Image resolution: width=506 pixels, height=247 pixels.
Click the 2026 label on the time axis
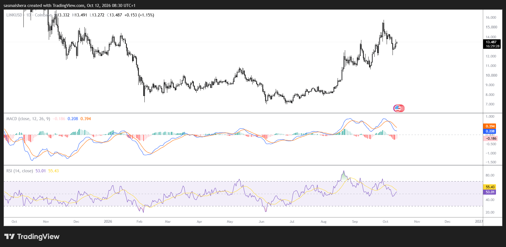108,221
